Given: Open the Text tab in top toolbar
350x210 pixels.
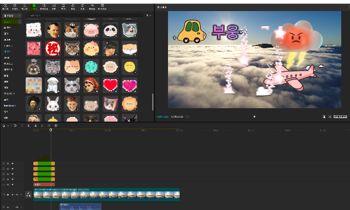Looking at the screenshot, I should (24, 7).
